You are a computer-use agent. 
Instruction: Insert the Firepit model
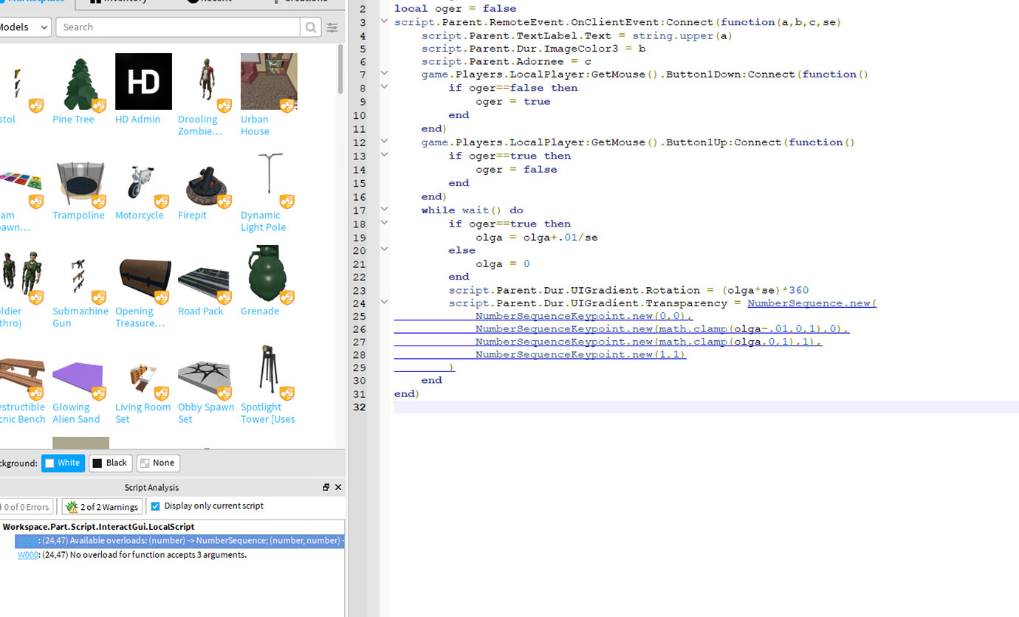coord(206,177)
